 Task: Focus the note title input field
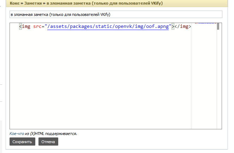[116, 14]
